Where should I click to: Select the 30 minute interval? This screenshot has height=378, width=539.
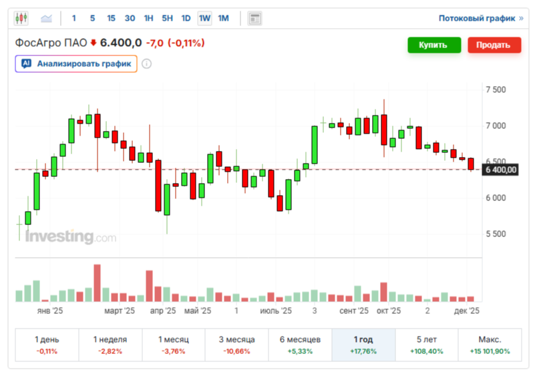click(130, 18)
